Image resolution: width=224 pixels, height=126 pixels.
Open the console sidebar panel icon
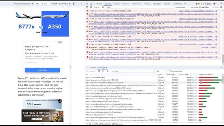coord(87,7)
